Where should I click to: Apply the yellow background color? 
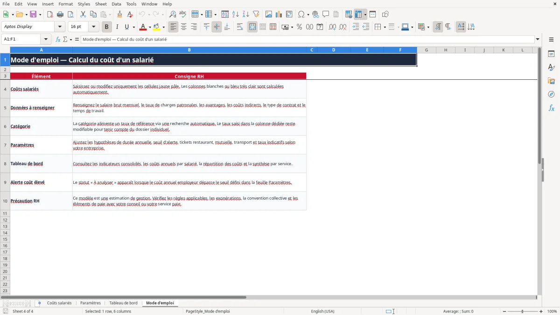pos(157,27)
